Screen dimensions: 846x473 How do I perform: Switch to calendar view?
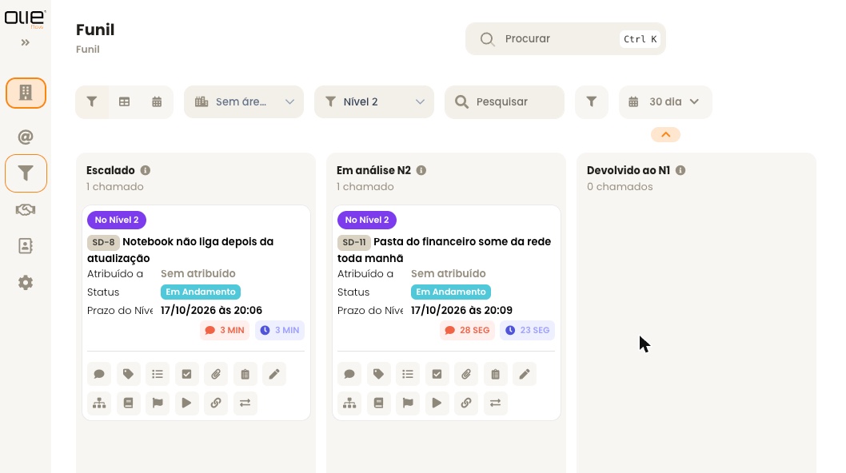click(157, 102)
